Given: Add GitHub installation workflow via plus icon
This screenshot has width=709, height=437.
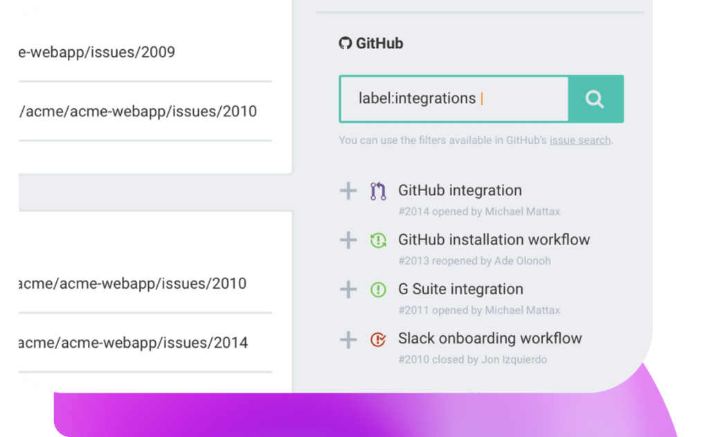Looking at the screenshot, I should click(348, 240).
